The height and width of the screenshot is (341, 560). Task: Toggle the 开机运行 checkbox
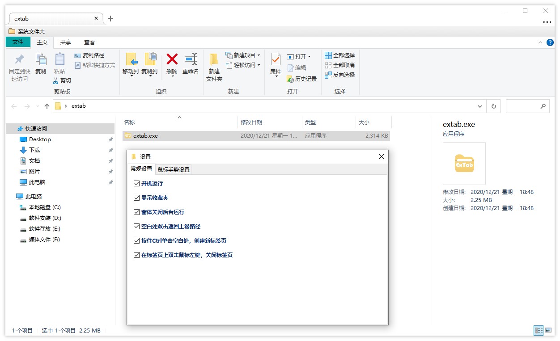click(x=137, y=184)
